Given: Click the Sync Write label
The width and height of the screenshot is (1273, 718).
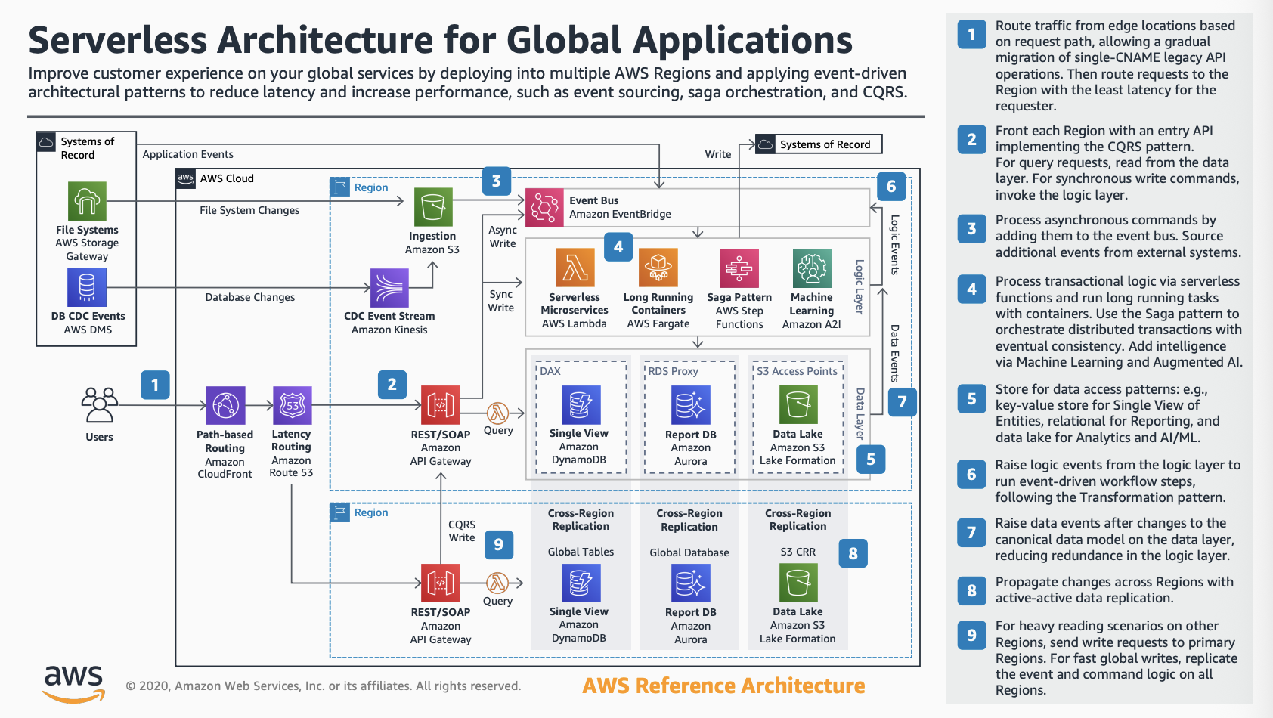Looking at the screenshot, I should [x=500, y=301].
